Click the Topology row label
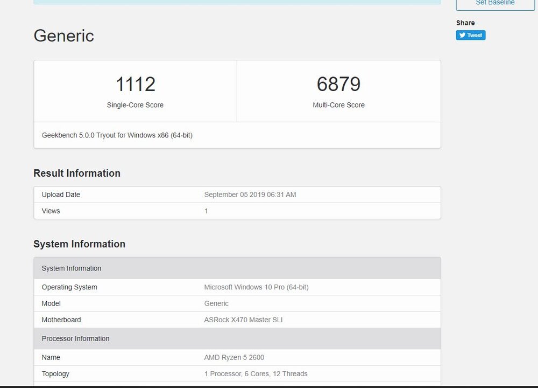The width and height of the screenshot is (538, 388). pos(55,374)
